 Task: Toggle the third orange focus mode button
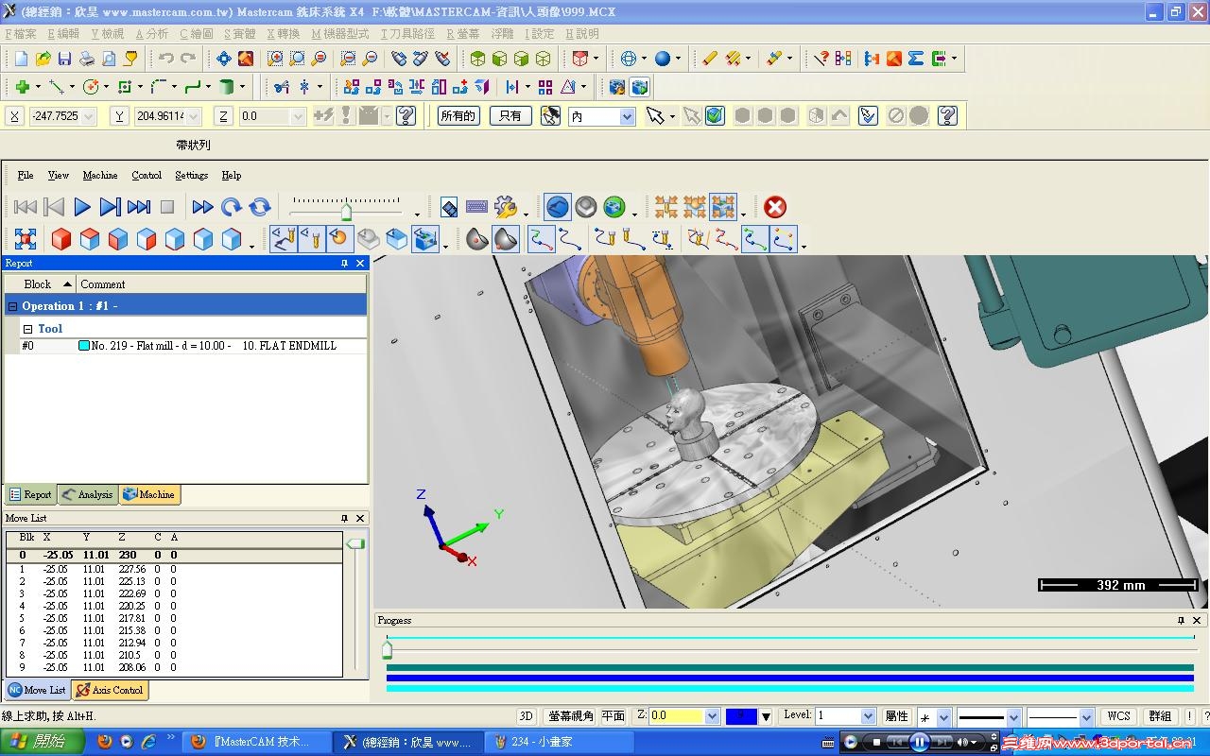pyautogui.click(x=723, y=207)
